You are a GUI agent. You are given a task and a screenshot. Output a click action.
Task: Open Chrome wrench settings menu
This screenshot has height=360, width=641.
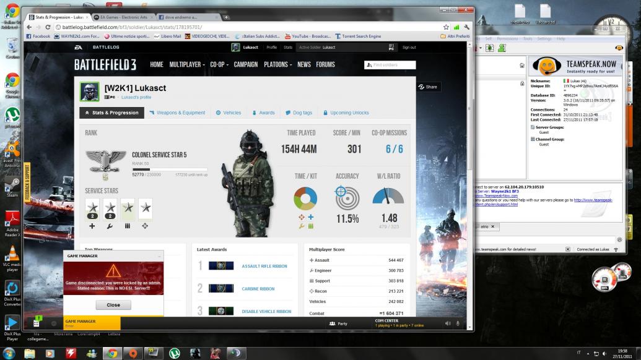click(x=466, y=27)
